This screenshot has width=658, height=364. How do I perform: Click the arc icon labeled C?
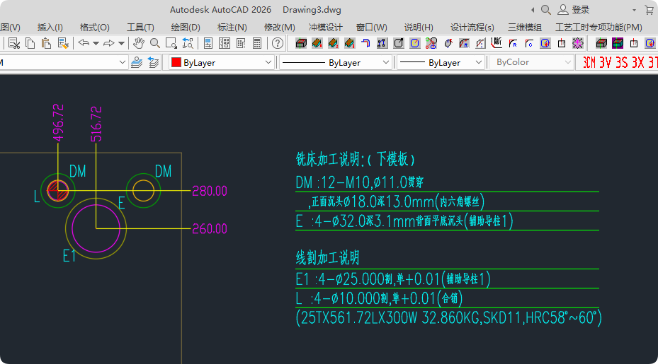529,43
